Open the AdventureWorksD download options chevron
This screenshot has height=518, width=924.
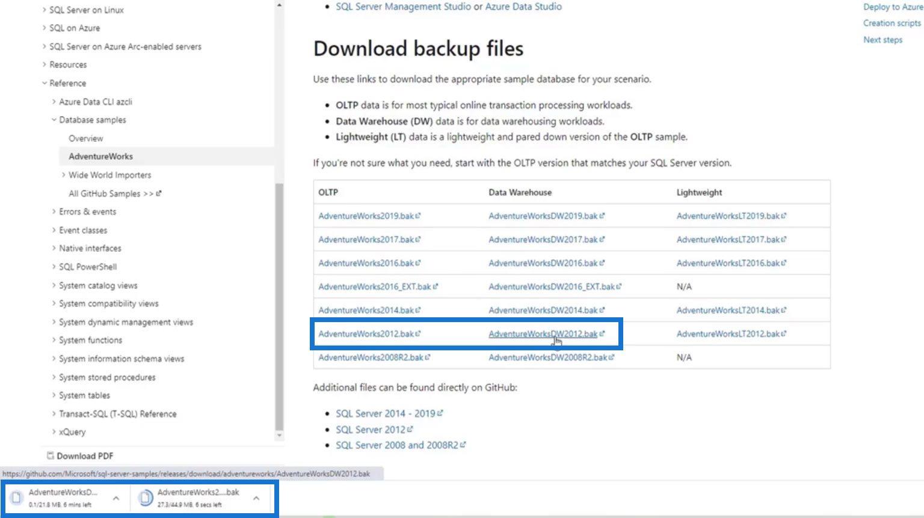116,498
